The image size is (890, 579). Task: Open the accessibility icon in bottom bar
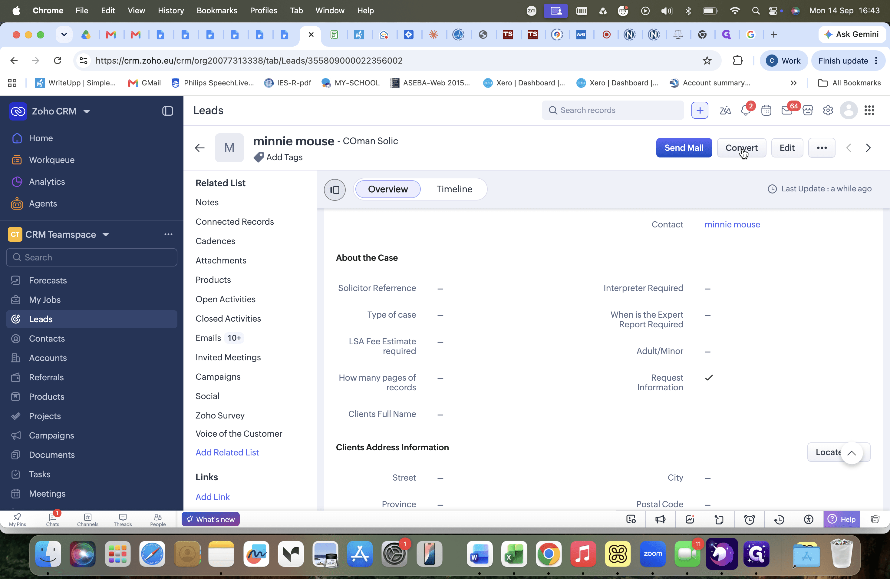point(809,520)
